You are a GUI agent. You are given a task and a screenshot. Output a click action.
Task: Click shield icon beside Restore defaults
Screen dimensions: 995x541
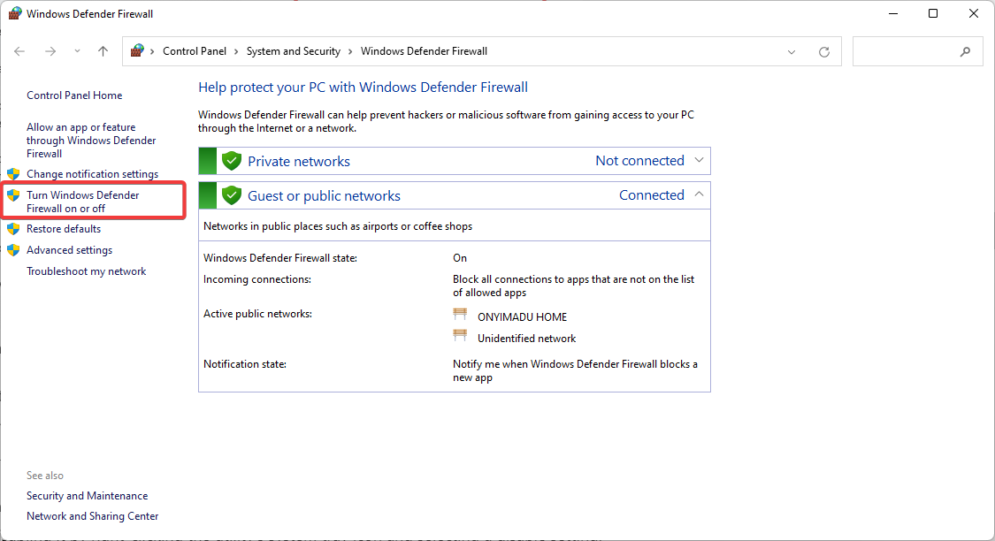13,229
